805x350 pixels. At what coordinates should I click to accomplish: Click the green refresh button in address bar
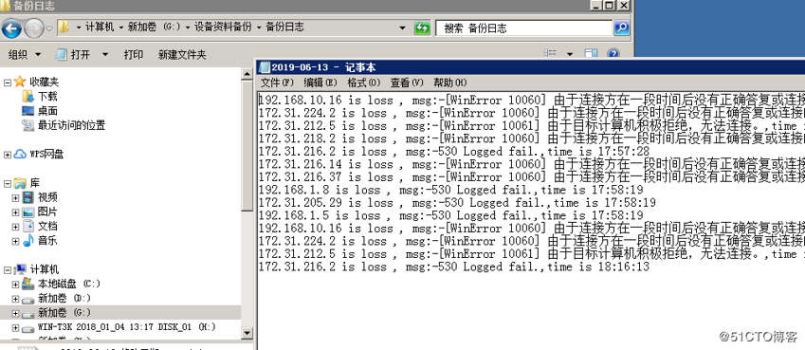coord(422,28)
